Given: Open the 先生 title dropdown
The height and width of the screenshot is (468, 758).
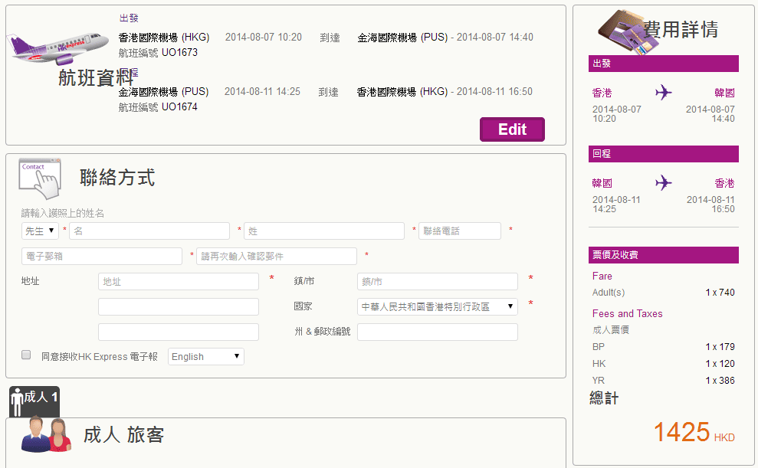Looking at the screenshot, I should (41, 231).
